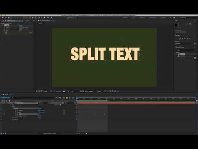
Task: Open the viewer magnification ratio dropdown
Action: [46, 91]
